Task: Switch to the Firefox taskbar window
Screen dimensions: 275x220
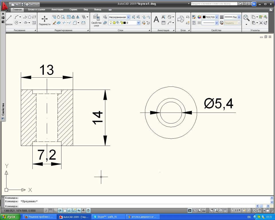Action: tap(40, 217)
